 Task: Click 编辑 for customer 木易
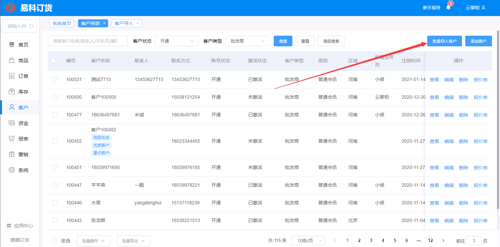point(449,203)
